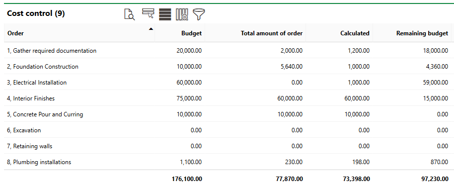Screen dimensions: 454x187
Task: Open the funnel filter icon
Action: coord(199,14)
